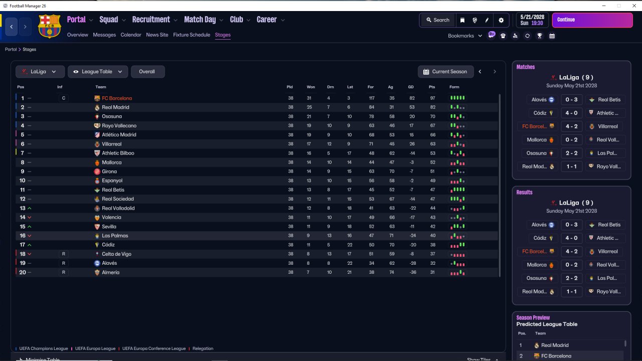This screenshot has height=361, width=642.
Task: Go to the previous season with the left chevron
Action: click(x=480, y=72)
